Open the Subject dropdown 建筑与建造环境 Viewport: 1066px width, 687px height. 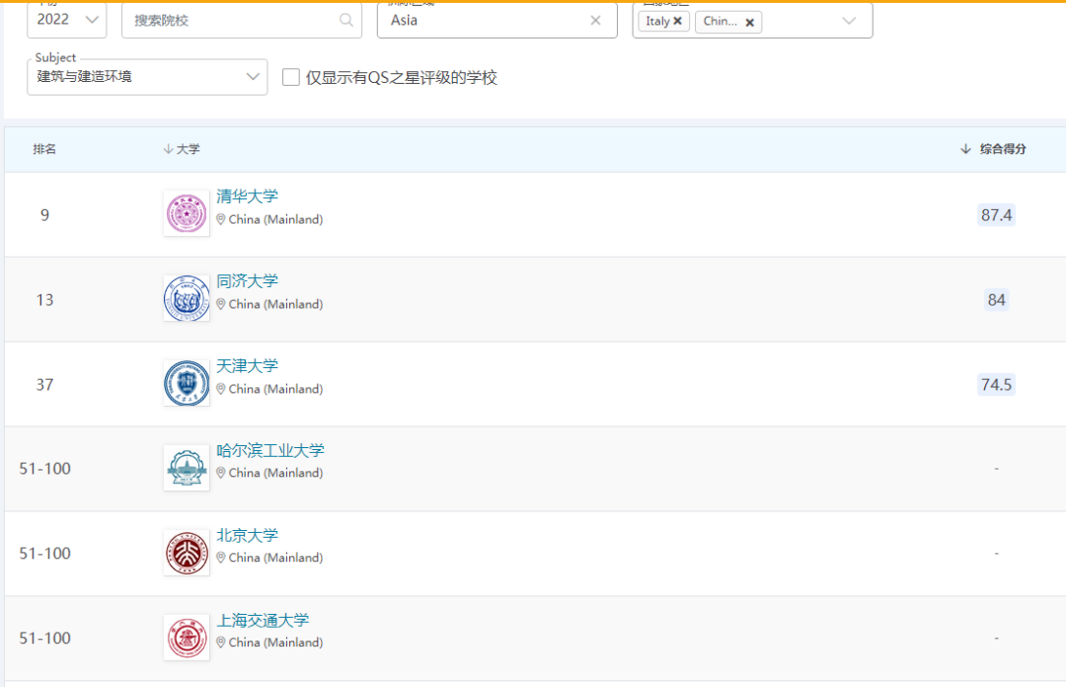click(x=147, y=77)
